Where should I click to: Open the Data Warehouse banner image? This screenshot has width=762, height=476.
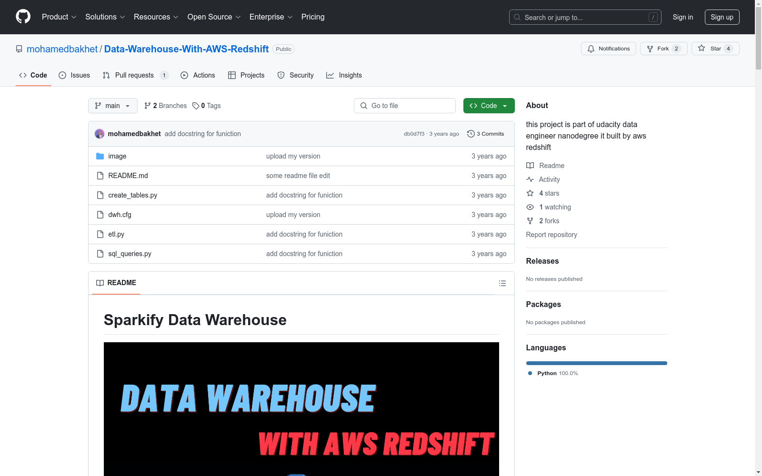(301, 409)
